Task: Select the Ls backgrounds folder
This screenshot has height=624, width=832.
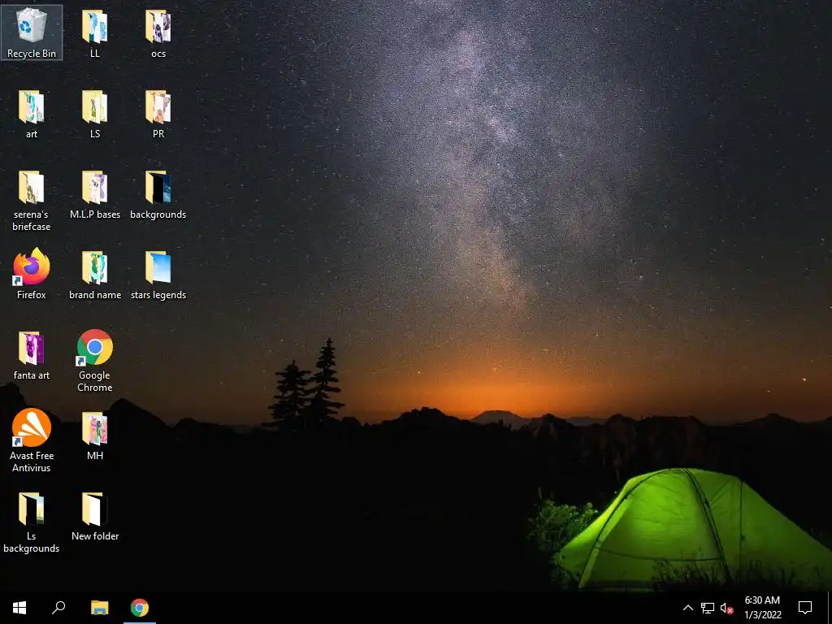Action: pos(32,521)
